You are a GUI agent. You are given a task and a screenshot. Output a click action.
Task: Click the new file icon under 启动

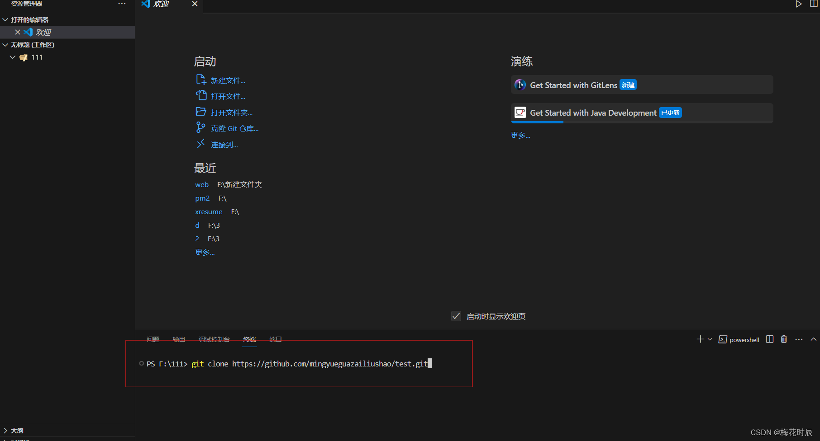201,80
